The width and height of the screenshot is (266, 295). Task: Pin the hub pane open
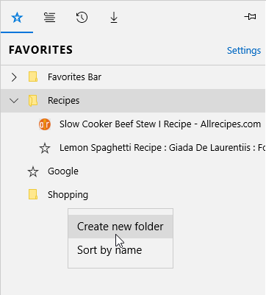(x=251, y=17)
